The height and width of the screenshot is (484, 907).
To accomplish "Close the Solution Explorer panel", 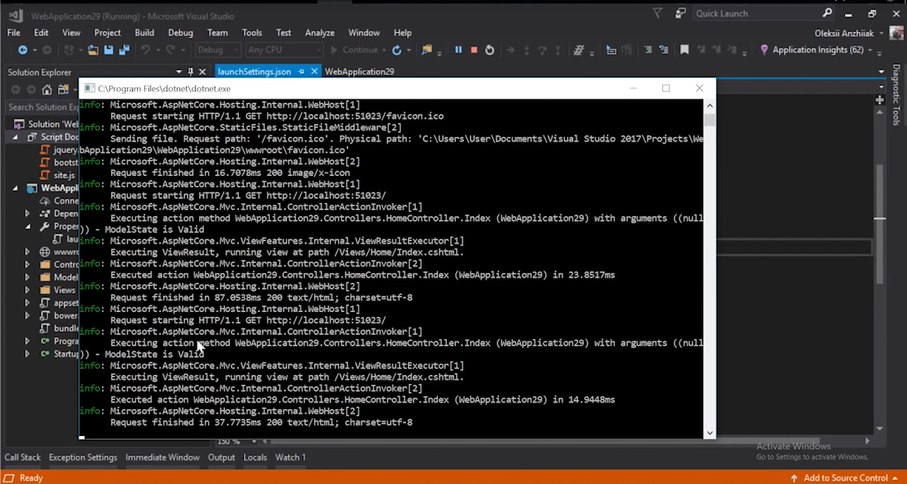I will (x=202, y=72).
